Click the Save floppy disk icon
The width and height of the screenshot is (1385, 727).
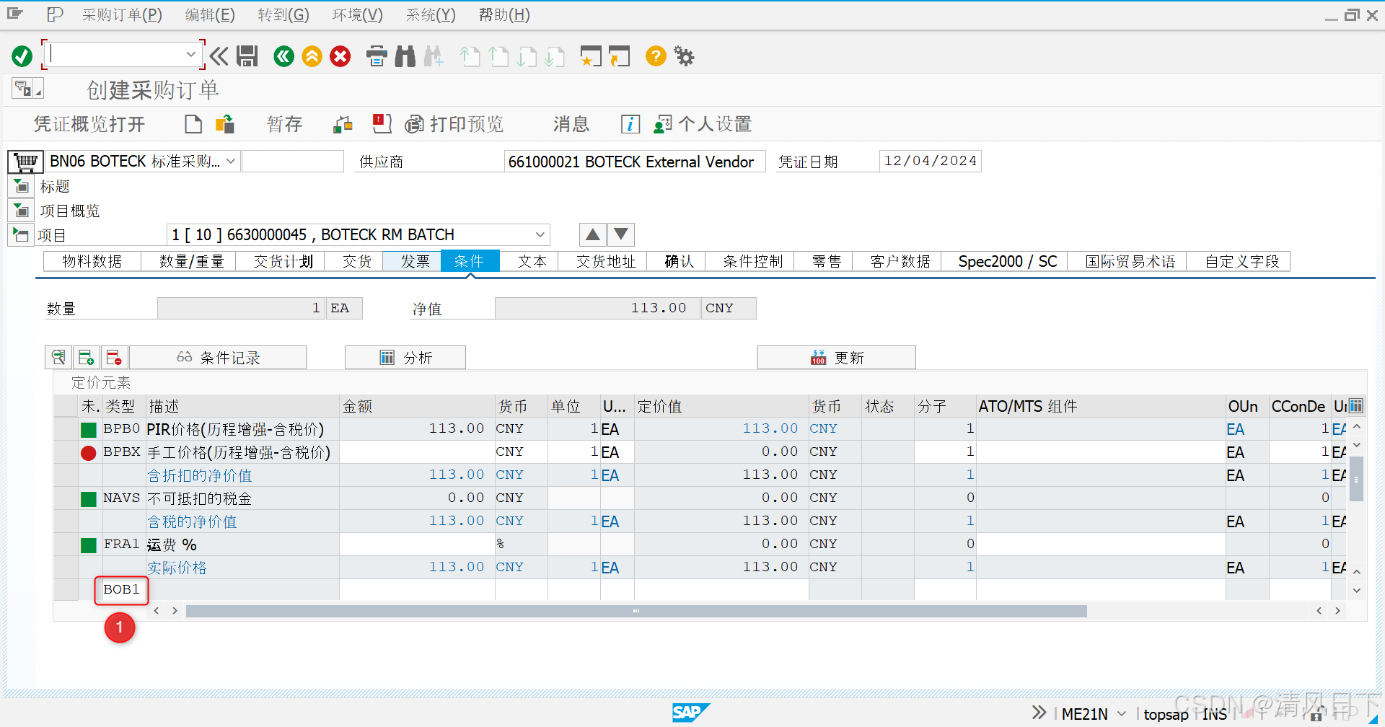click(247, 56)
